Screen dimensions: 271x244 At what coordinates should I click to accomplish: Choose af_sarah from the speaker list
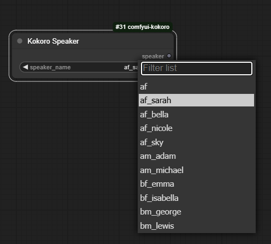[196, 100]
